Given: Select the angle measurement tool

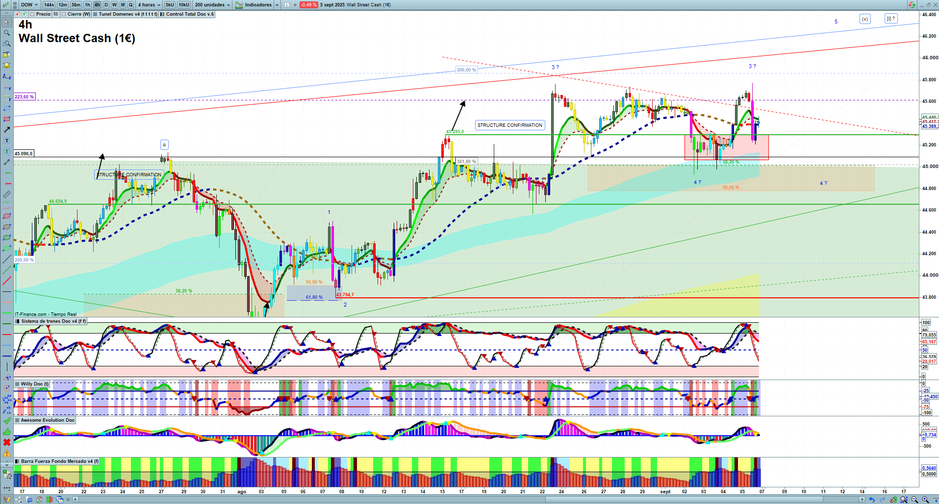Looking at the screenshot, I should click(x=7, y=378).
